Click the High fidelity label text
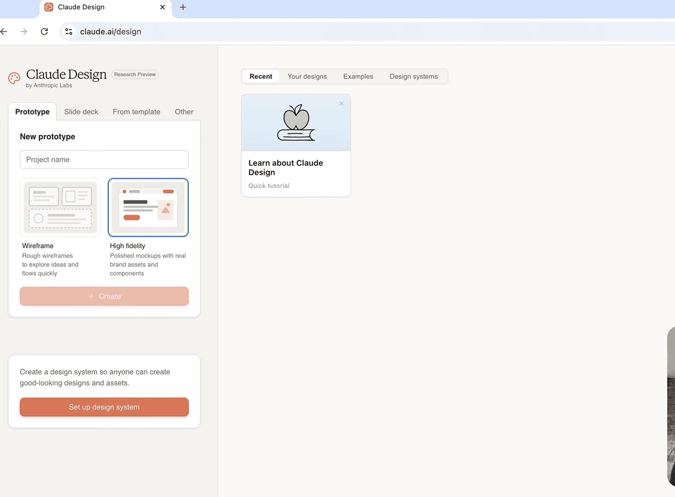 coord(128,246)
